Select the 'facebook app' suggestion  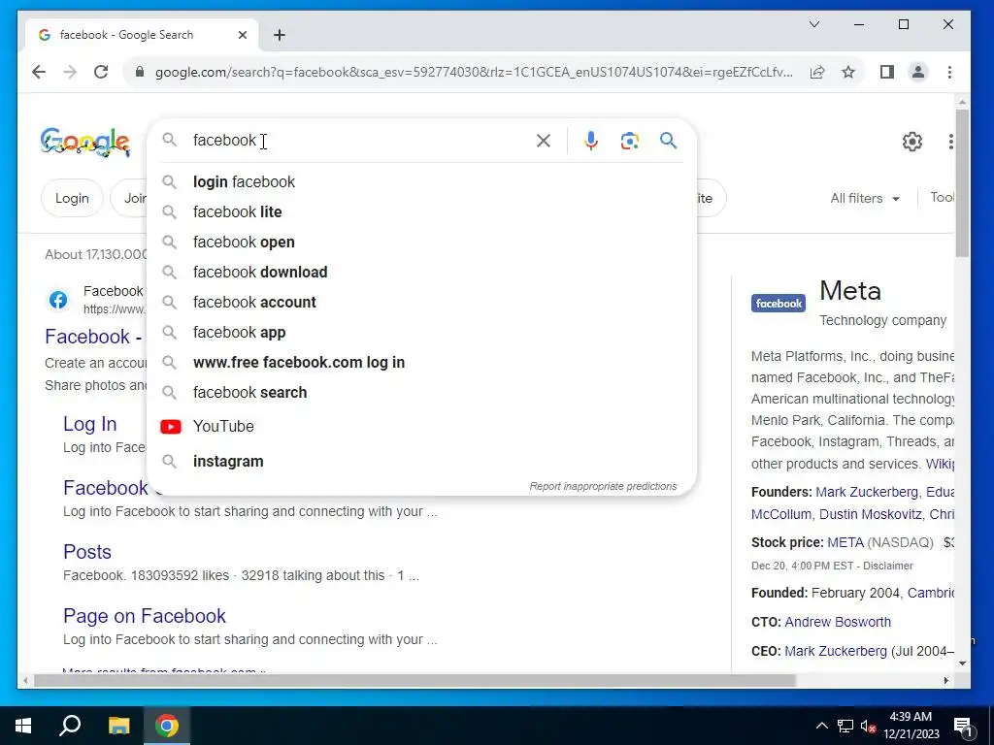coord(421,333)
